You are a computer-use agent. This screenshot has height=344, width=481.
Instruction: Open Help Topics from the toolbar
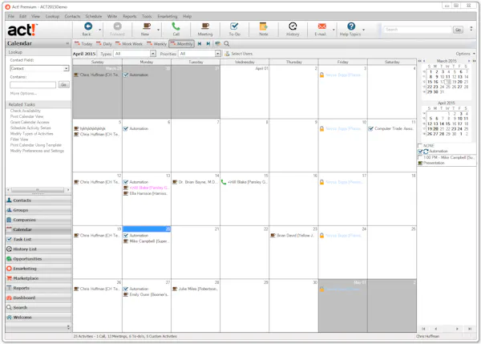[x=351, y=26]
